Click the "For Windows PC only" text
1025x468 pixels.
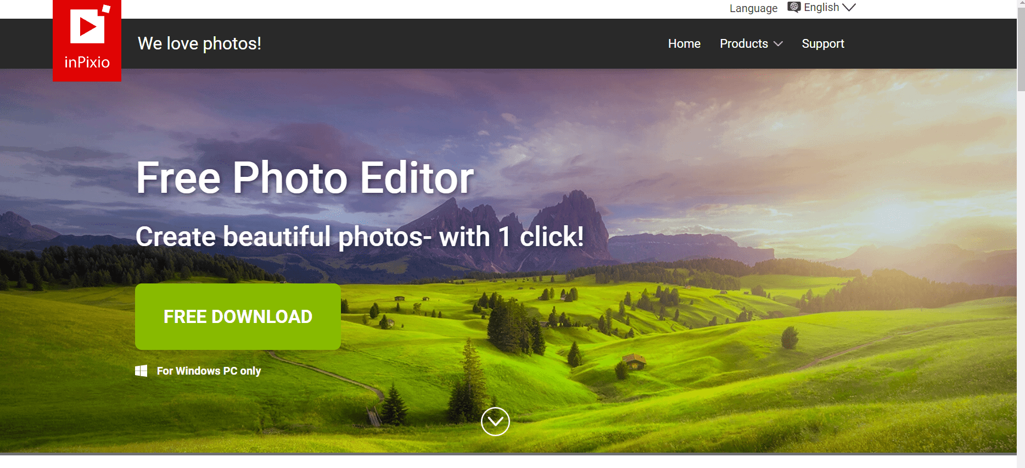pyautogui.click(x=209, y=371)
